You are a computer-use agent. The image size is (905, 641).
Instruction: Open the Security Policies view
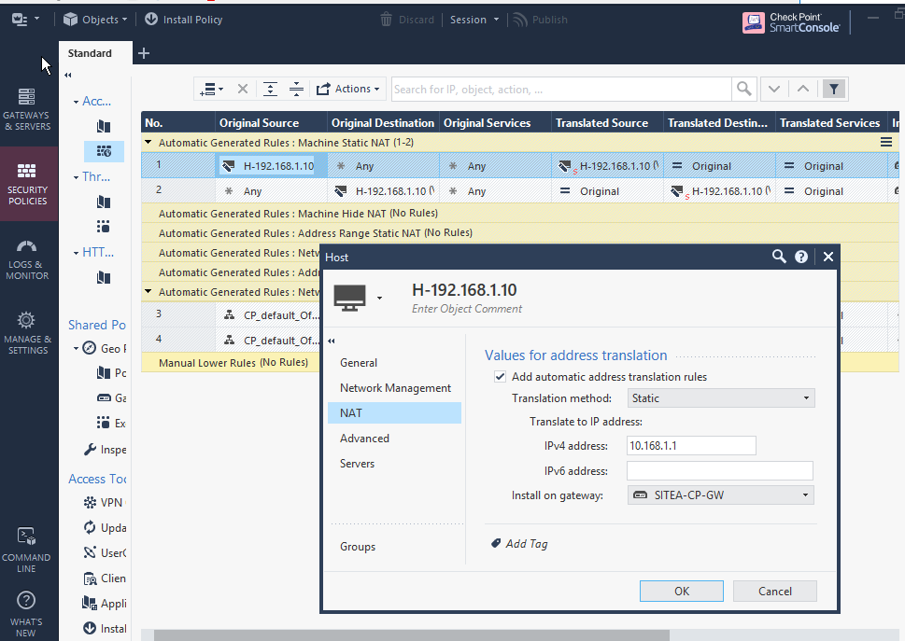pos(28,185)
